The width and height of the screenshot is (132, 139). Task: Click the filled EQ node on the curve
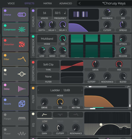click(101, 124)
